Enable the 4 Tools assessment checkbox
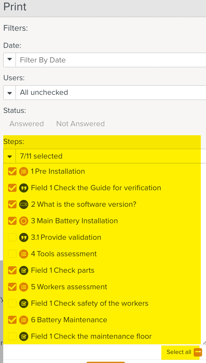Image resolution: width=206 pixels, height=363 pixels. [12, 254]
